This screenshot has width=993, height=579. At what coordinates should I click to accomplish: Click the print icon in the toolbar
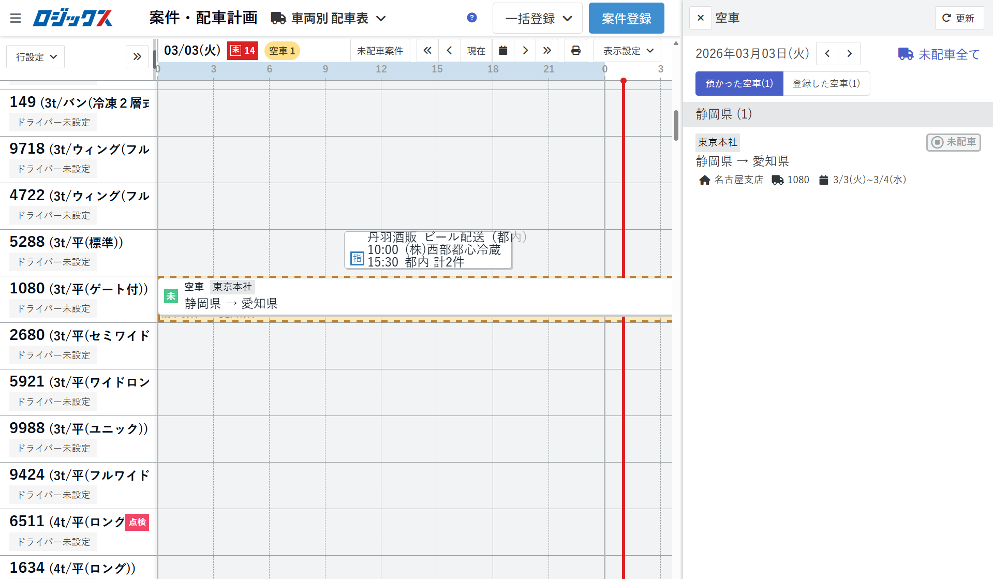click(575, 51)
